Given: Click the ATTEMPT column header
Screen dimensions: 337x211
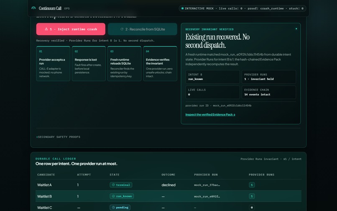Looking at the screenshot, I should (x=84, y=175).
